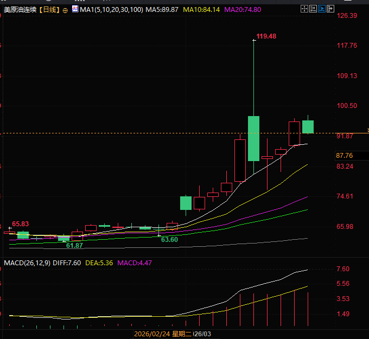Open MA1(5,10,20,30,100) indicator settings

click(x=112, y=10)
